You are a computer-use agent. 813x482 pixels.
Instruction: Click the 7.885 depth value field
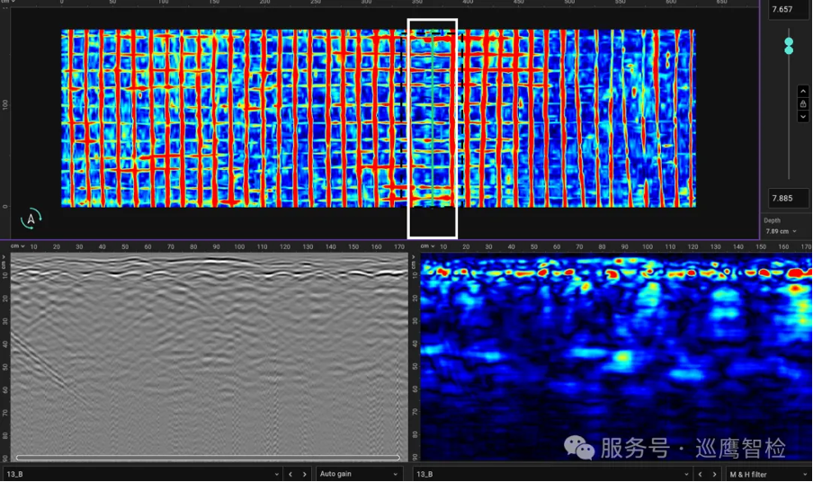click(788, 198)
